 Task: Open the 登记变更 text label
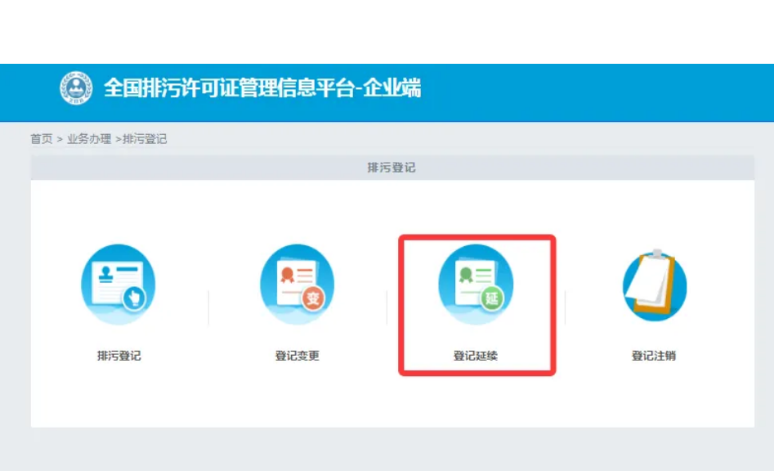(297, 356)
